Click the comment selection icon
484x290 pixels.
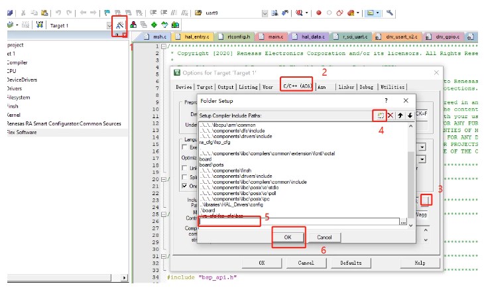[174, 13]
